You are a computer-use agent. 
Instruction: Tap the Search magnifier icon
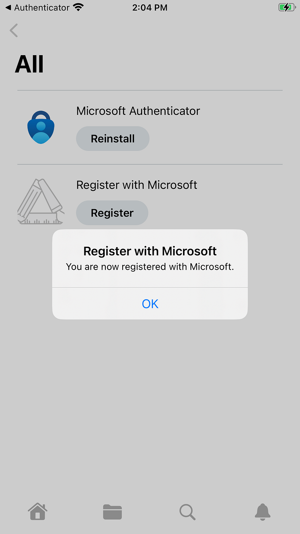pos(187,512)
